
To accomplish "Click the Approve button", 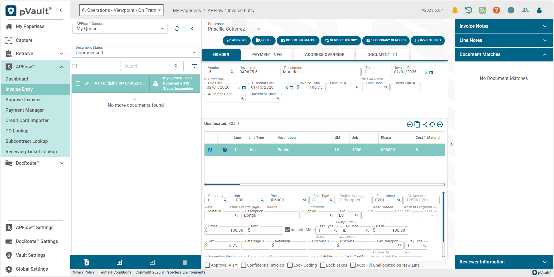I will 237,40.
